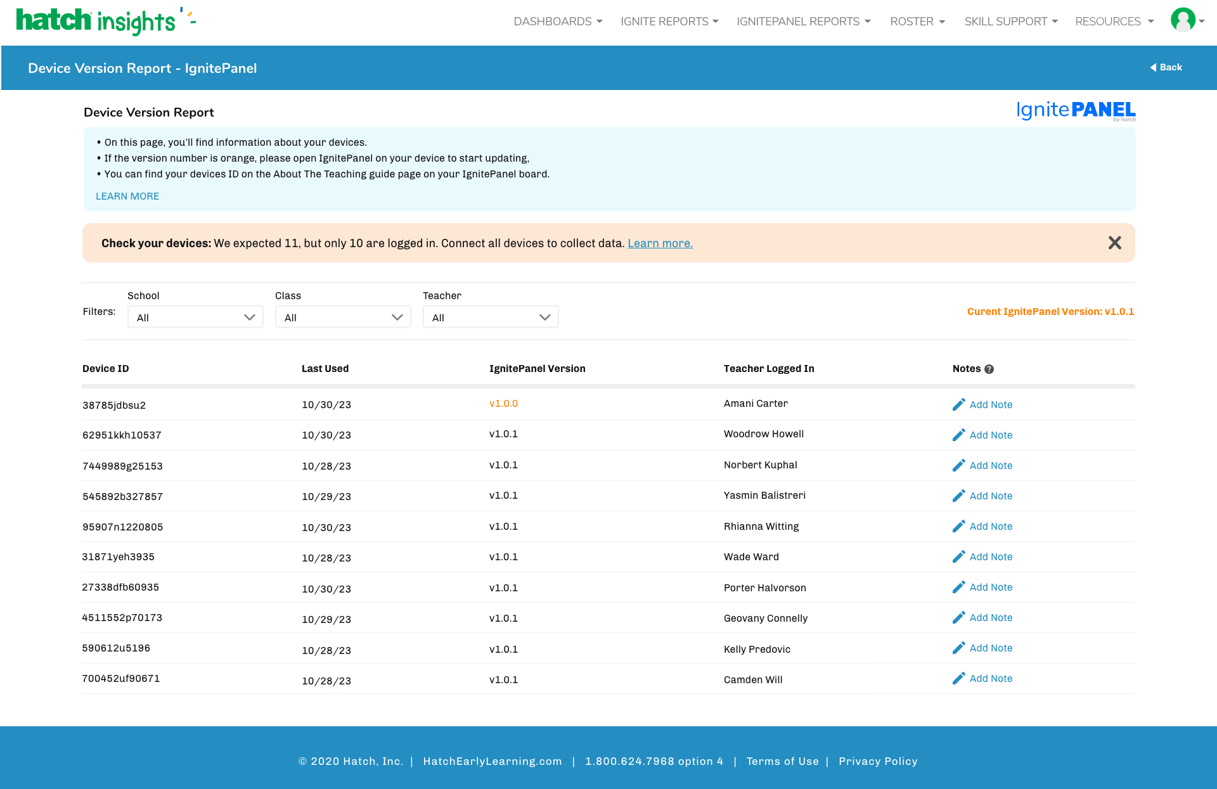Image resolution: width=1217 pixels, height=789 pixels.
Task: Open HatchEarlyLearning.com footer link
Action: 493,761
